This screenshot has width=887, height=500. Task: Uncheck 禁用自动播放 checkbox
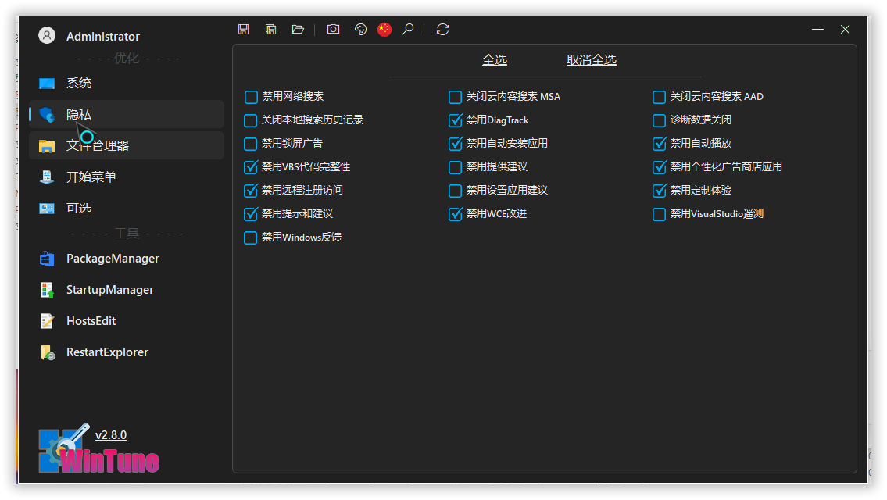pos(660,144)
